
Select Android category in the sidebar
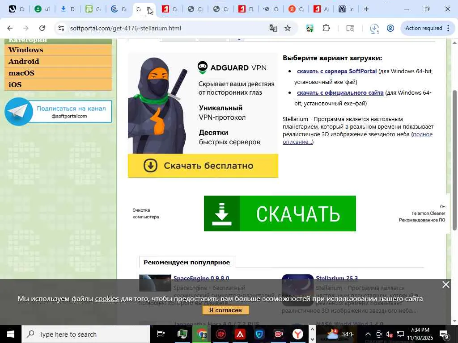[58, 62]
